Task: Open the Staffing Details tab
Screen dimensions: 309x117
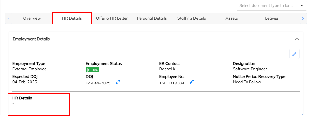Action: (x=192, y=18)
